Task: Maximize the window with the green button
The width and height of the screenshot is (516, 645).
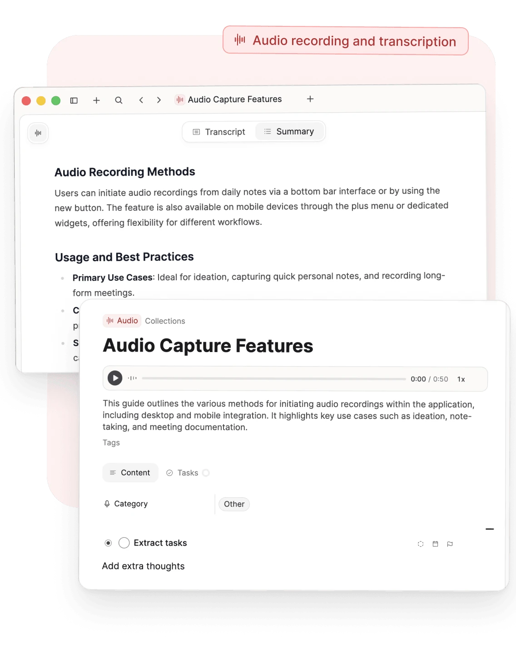Action: pos(56,100)
